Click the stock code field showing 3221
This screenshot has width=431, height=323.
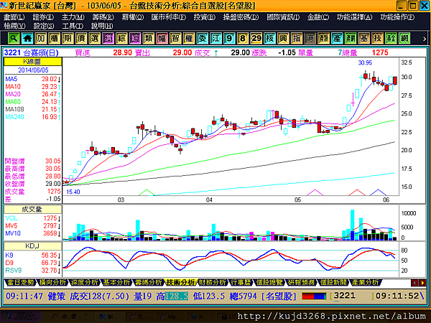(353, 296)
